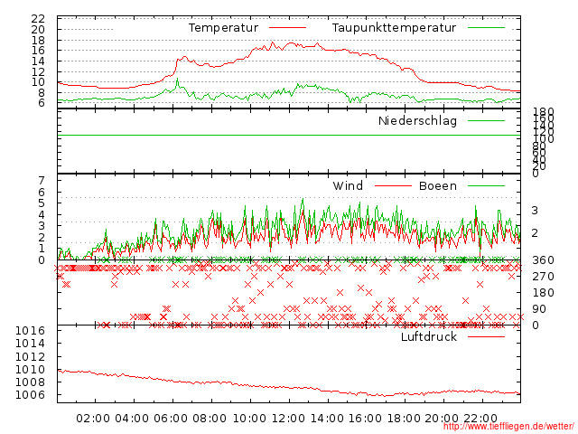Click the red Wind legend line

point(393,185)
